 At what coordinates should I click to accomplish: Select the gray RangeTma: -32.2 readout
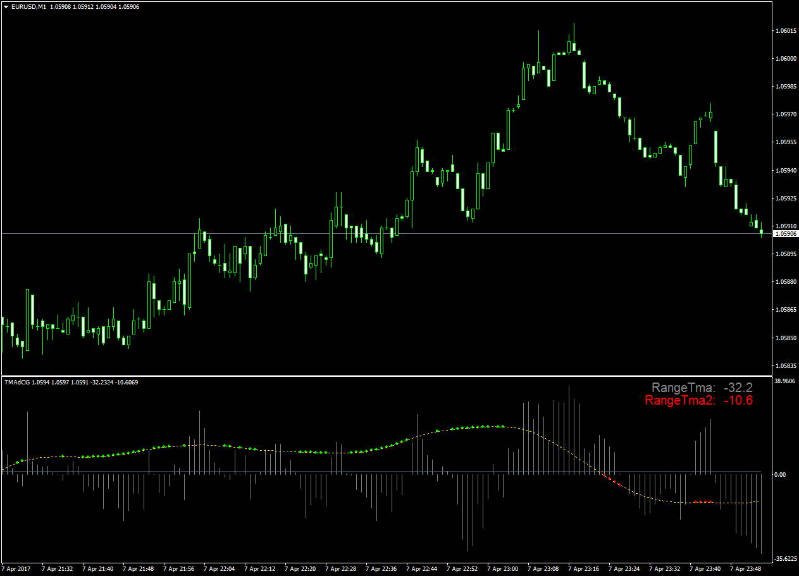pyautogui.click(x=702, y=388)
